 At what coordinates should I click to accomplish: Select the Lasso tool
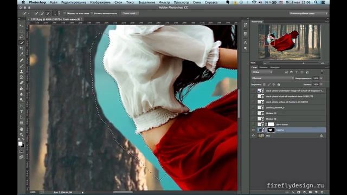[22, 37]
